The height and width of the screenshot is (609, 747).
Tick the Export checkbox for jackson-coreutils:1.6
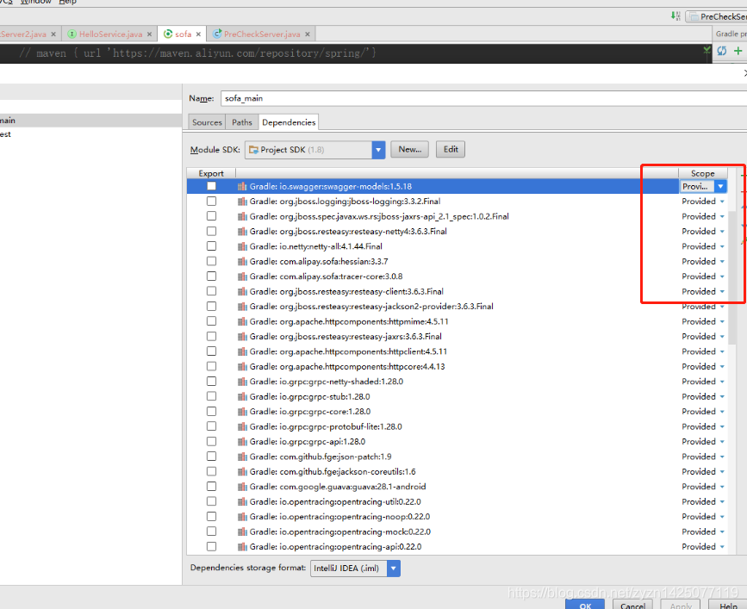coord(211,471)
